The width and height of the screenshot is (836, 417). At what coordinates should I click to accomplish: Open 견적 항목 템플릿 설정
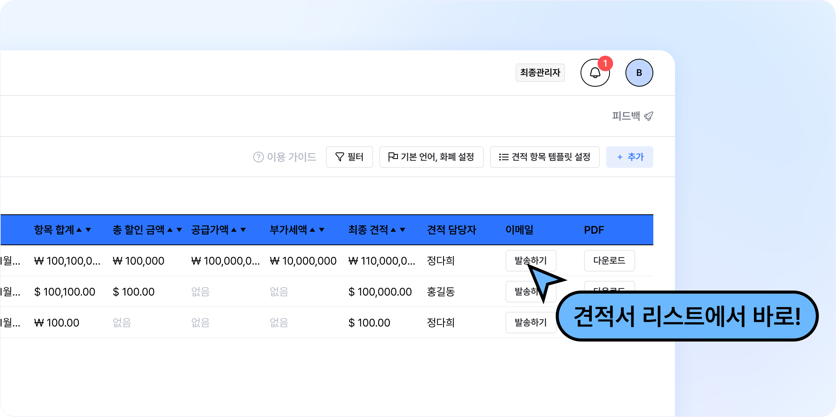(545, 157)
